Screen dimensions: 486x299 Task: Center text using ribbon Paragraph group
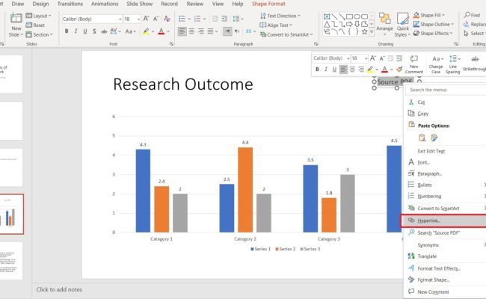(x=192, y=31)
